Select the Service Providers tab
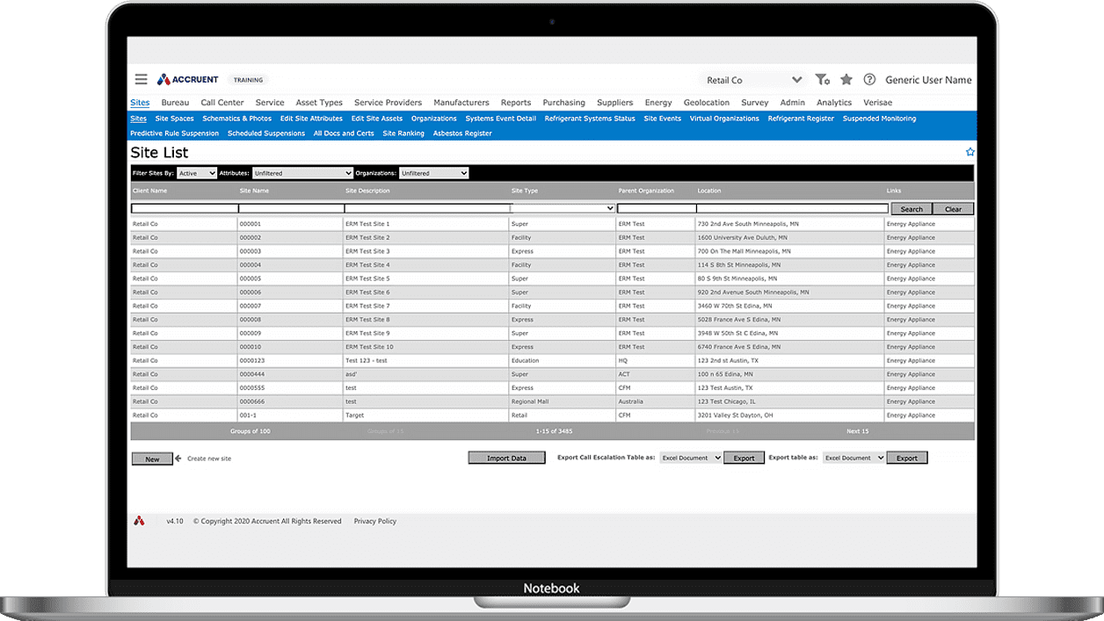 [388, 103]
